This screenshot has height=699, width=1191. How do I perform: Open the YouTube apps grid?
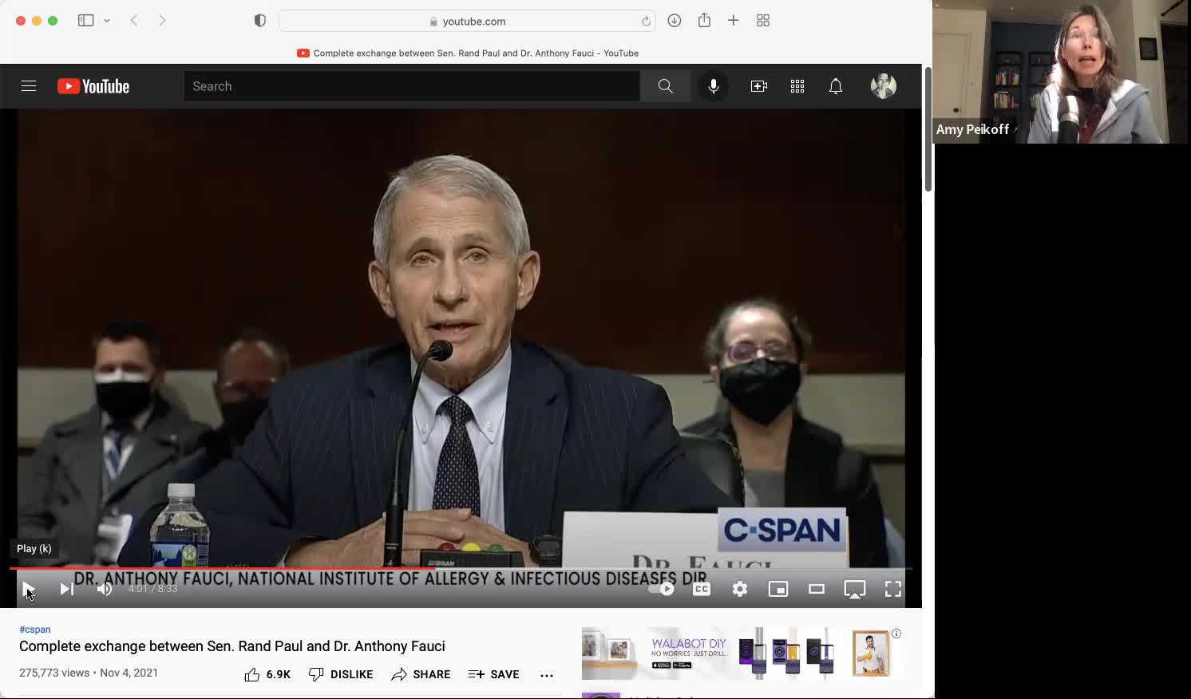click(x=797, y=86)
